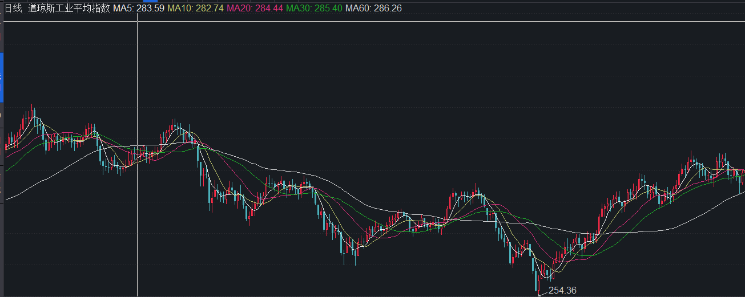Click the 日线 period label
The image size is (745, 297).
tap(13, 9)
